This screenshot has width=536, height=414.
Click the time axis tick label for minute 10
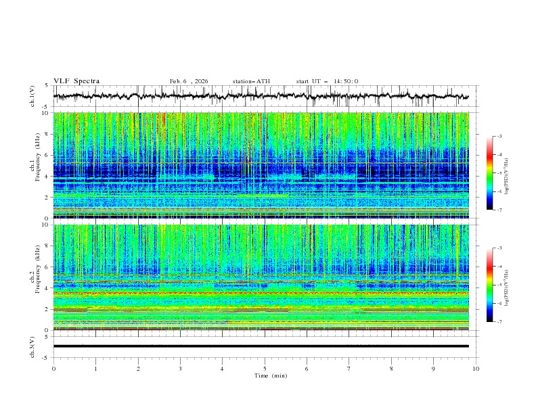(x=476, y=369)
